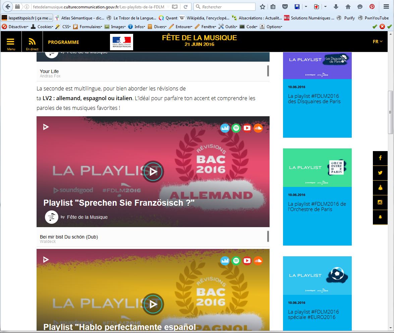Viewport: 394px width, 333px height.
Task: Click the page vertical scrollbar thumb
Action: (x=390, y=112)
